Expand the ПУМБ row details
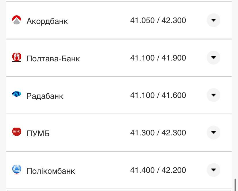Image resolution: width=238 pixels, height=191 pixels. point(213,133)
